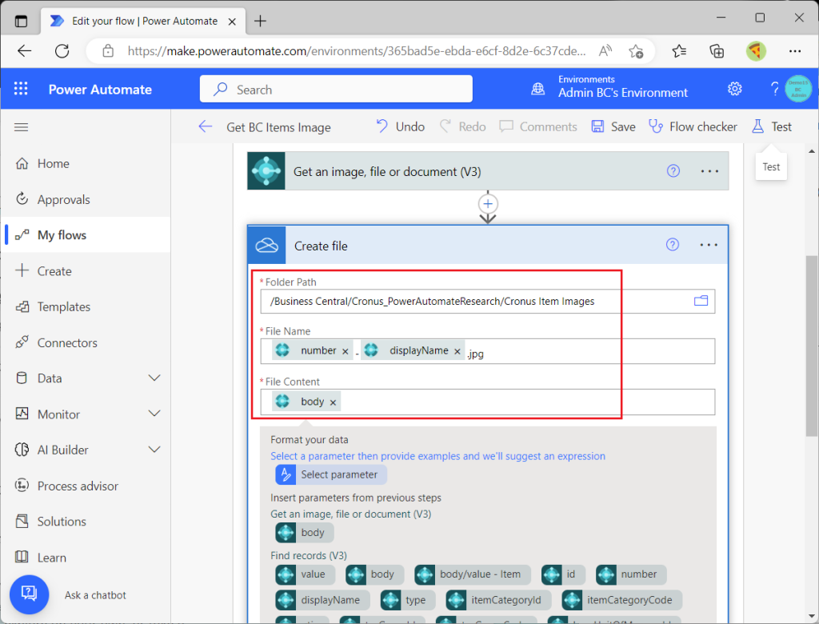Image resolution: width=819 pixels, height=624 pixels.
Task: Collapse the left navigation hamburger menu
Action: [21, 127]
